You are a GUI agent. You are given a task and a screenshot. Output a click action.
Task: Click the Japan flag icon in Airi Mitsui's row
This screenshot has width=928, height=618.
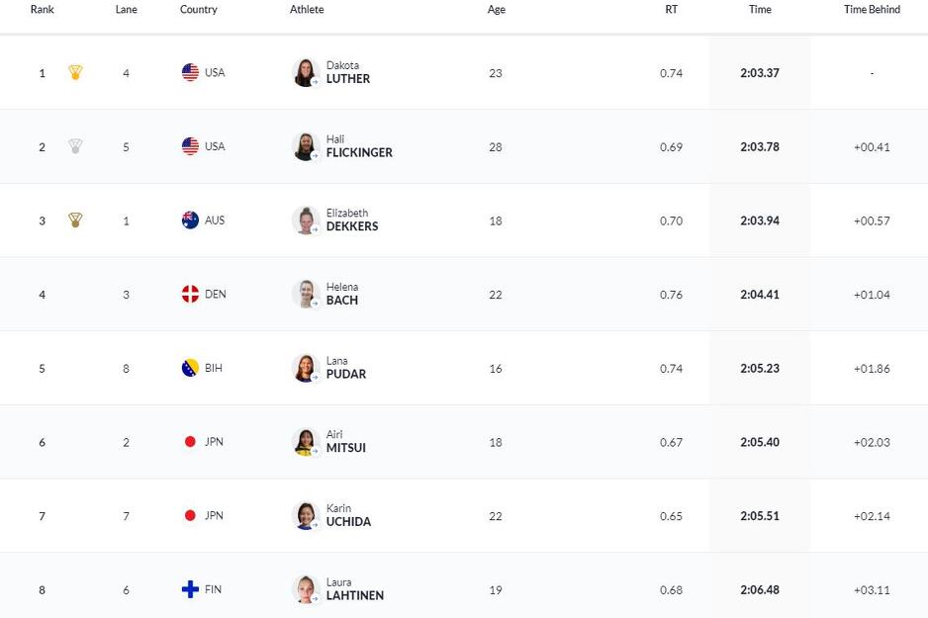pyautogui.click(x=190, y=442)
